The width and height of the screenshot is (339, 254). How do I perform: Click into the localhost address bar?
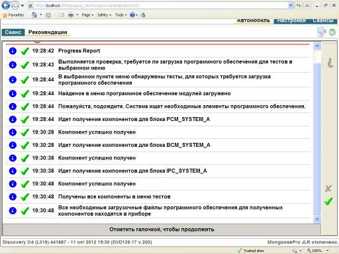(158, 5)
